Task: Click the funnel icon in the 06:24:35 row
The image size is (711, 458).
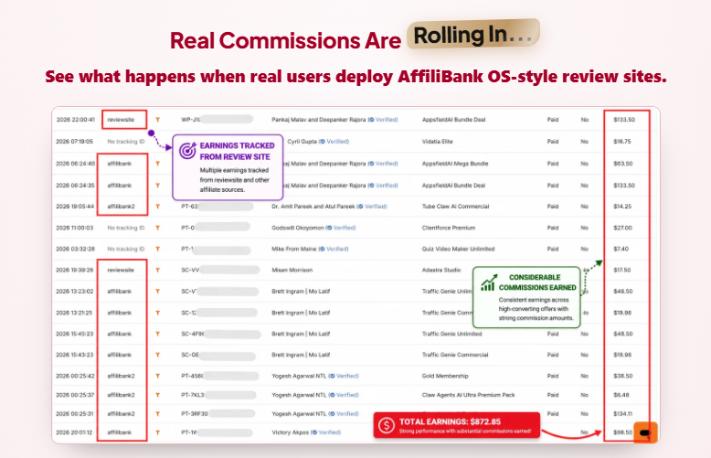Action: pos(158,186)
